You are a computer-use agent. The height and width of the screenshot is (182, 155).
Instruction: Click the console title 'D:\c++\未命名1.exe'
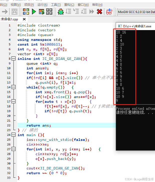pos(137,26)
